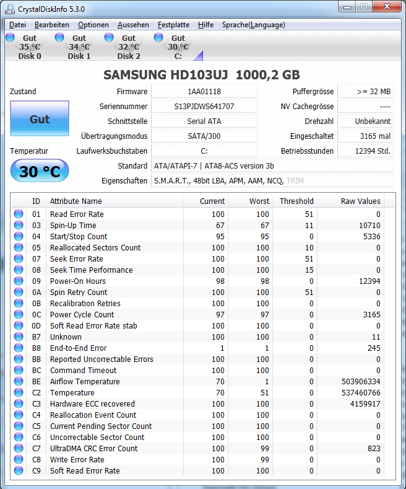Screen dimensions: 406x489
Task: Click the status orb of Temperature C2 row
Action: 19,392
